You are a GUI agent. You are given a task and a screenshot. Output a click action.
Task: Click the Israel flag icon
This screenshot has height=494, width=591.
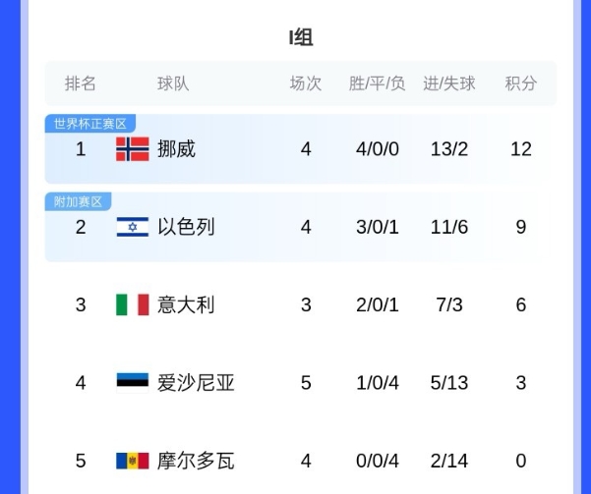(132, 227)
